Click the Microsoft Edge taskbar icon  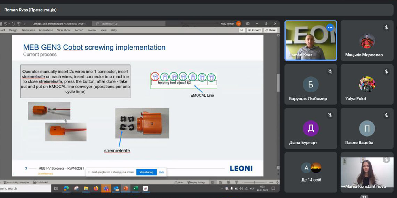66,188
